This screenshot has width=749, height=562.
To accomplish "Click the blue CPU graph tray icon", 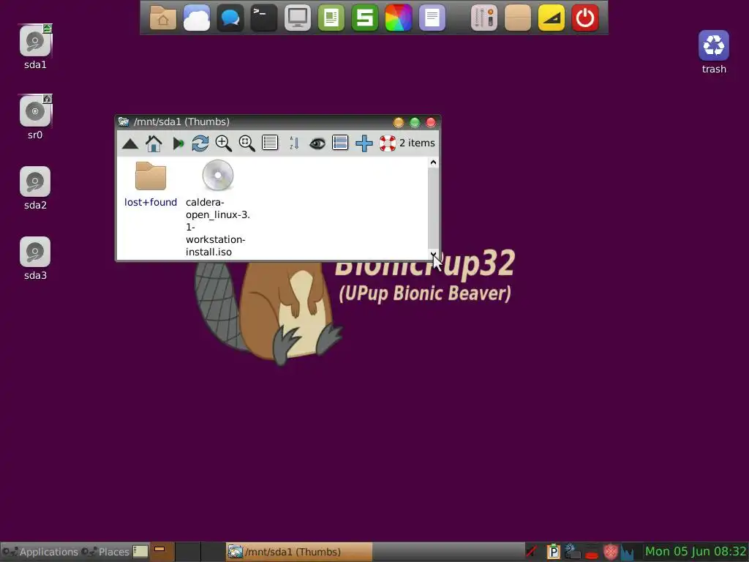I will tap(627, 552).
